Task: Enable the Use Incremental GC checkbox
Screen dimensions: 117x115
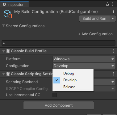Action: click(55, 95)
